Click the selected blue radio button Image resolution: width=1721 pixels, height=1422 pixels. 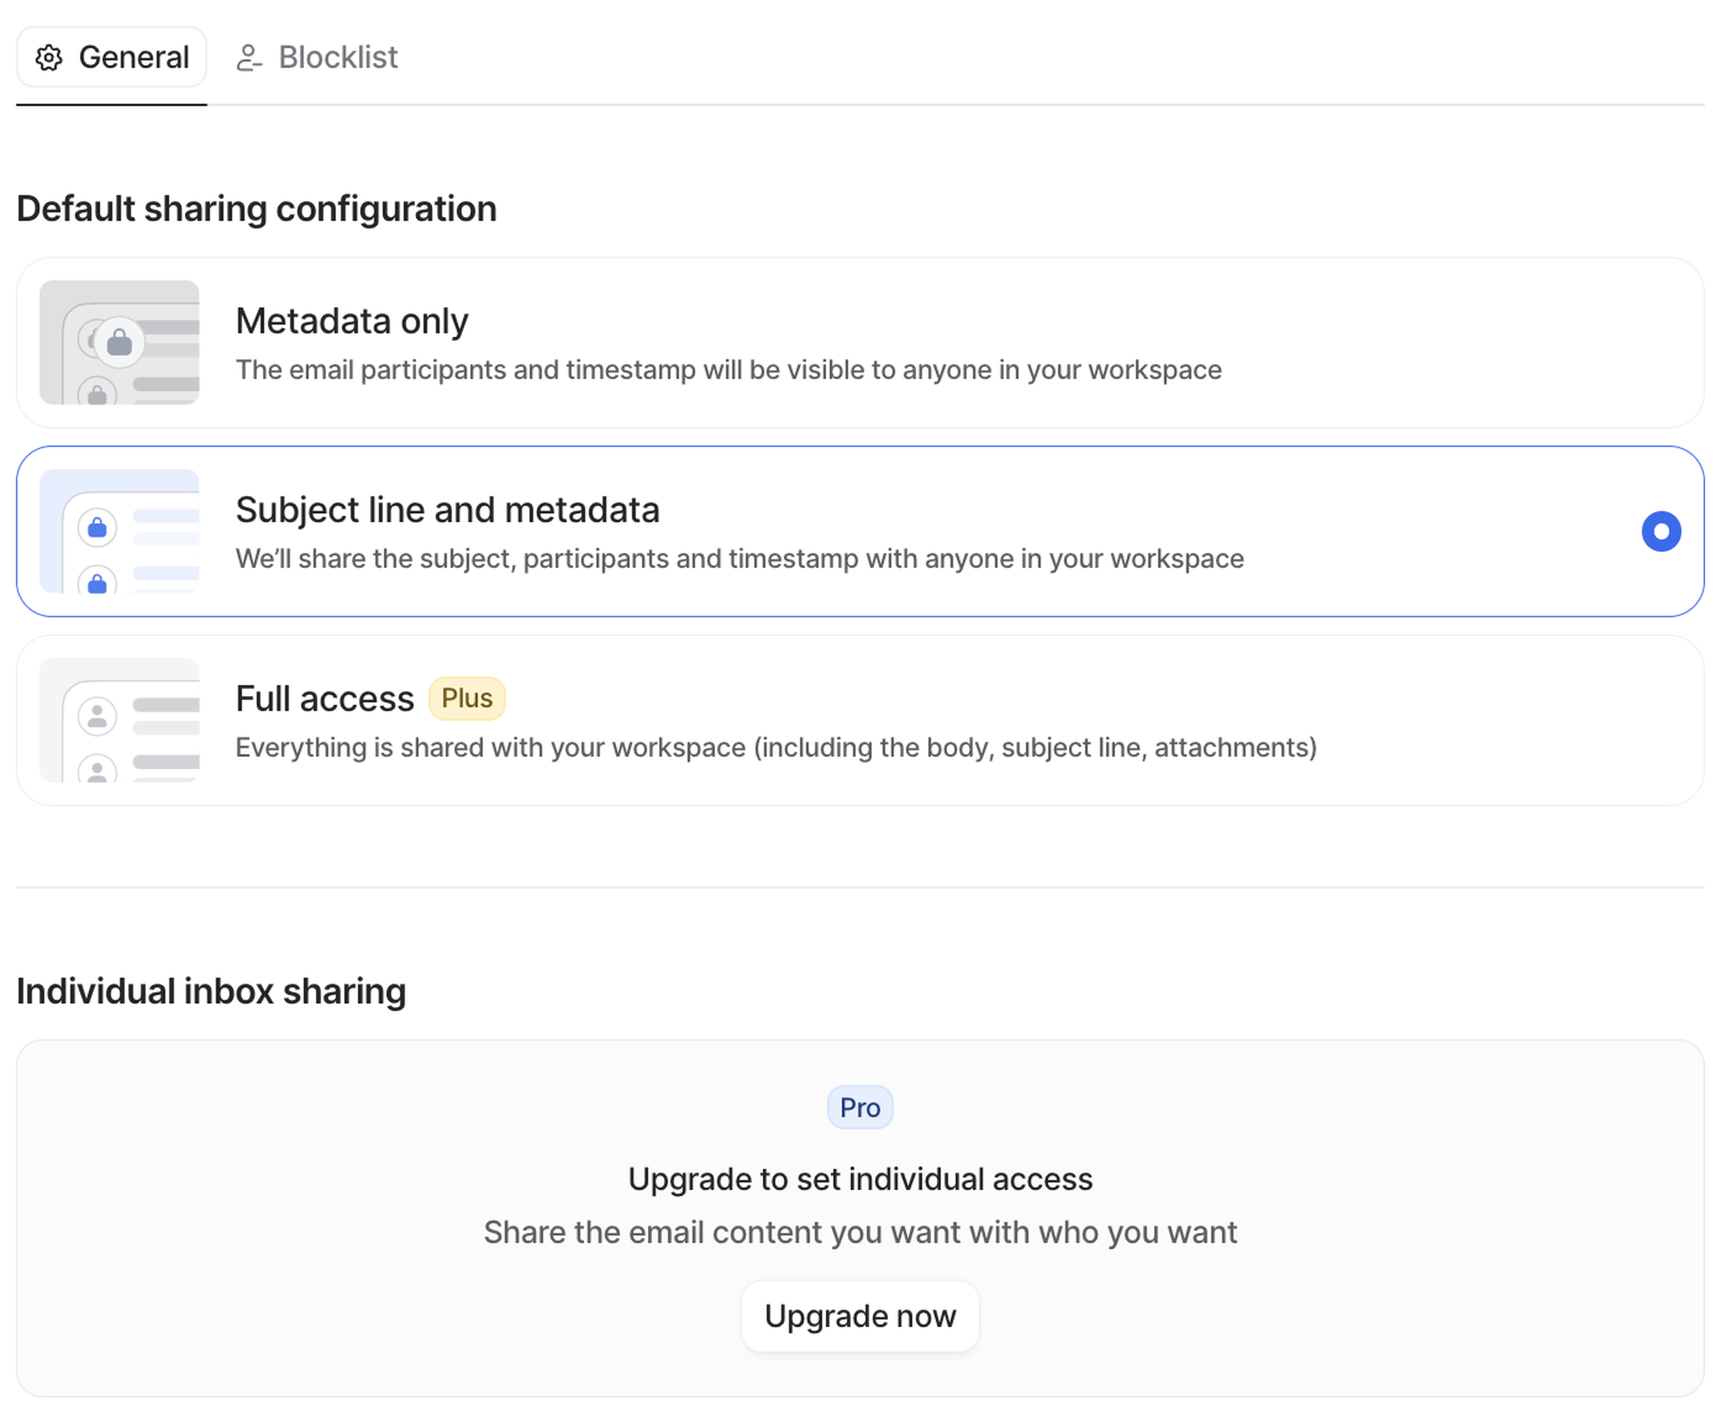tap(1660, 531)
